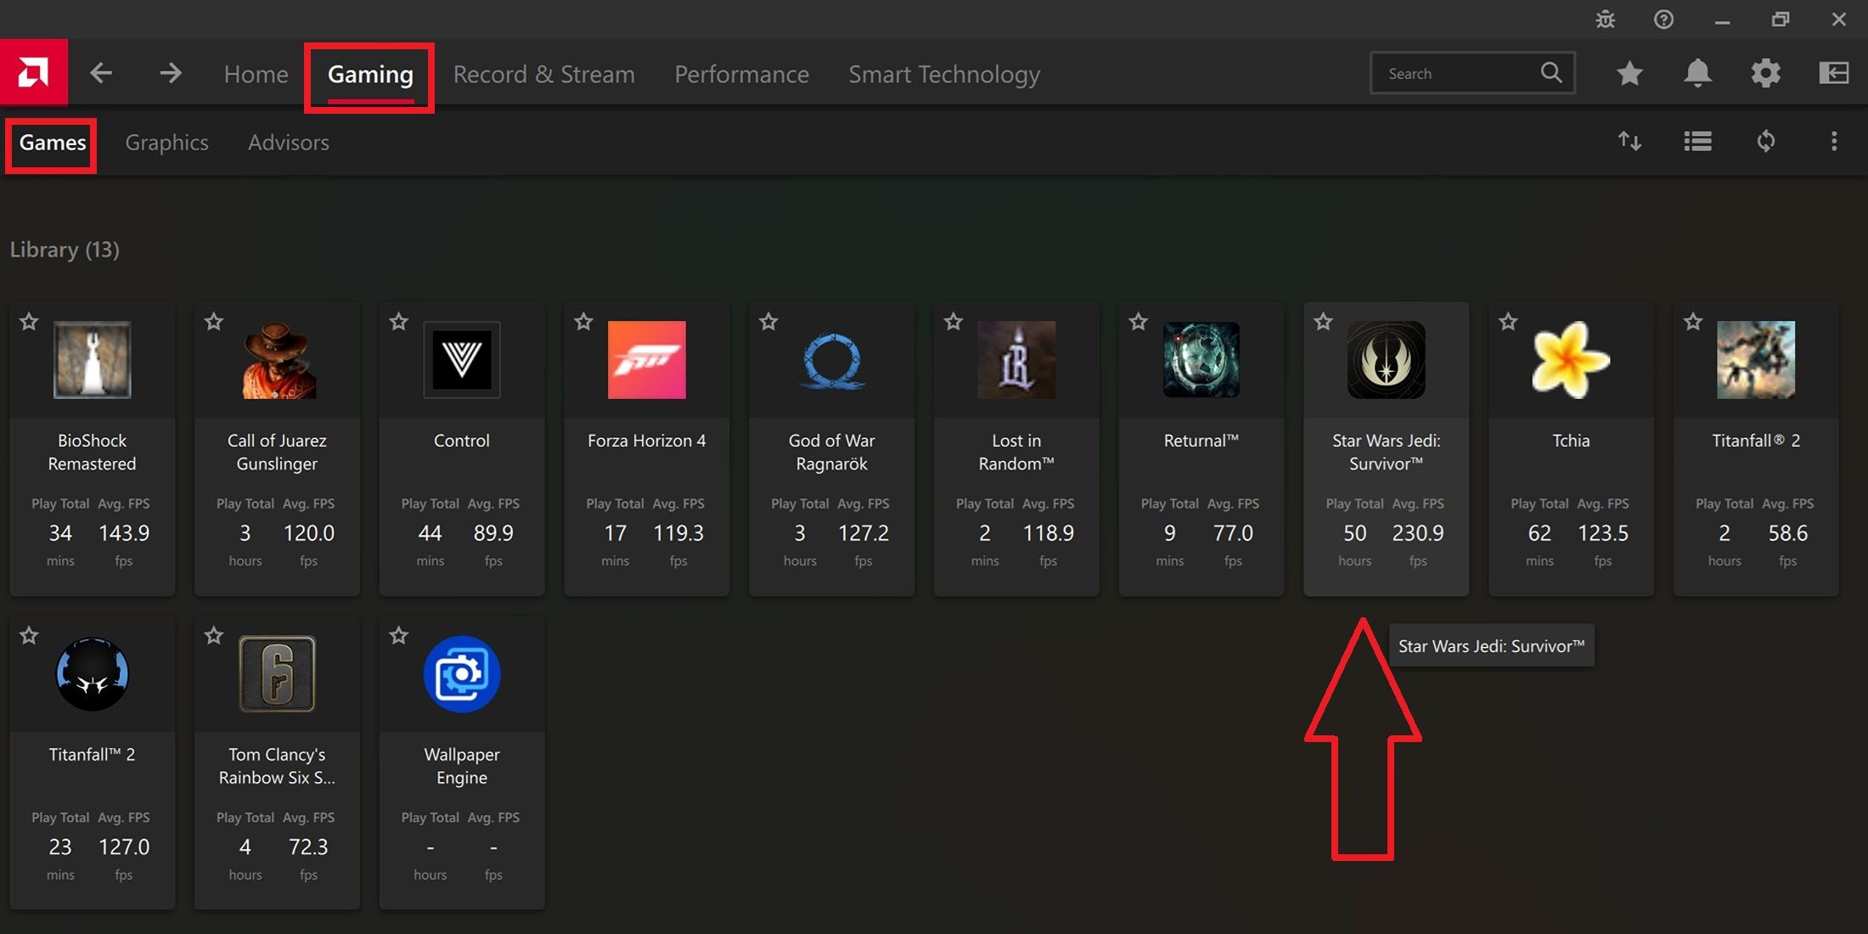Toggle the sidebar panel icon
This screenshot has width=1868, height=934.
tap(1834, 74)
